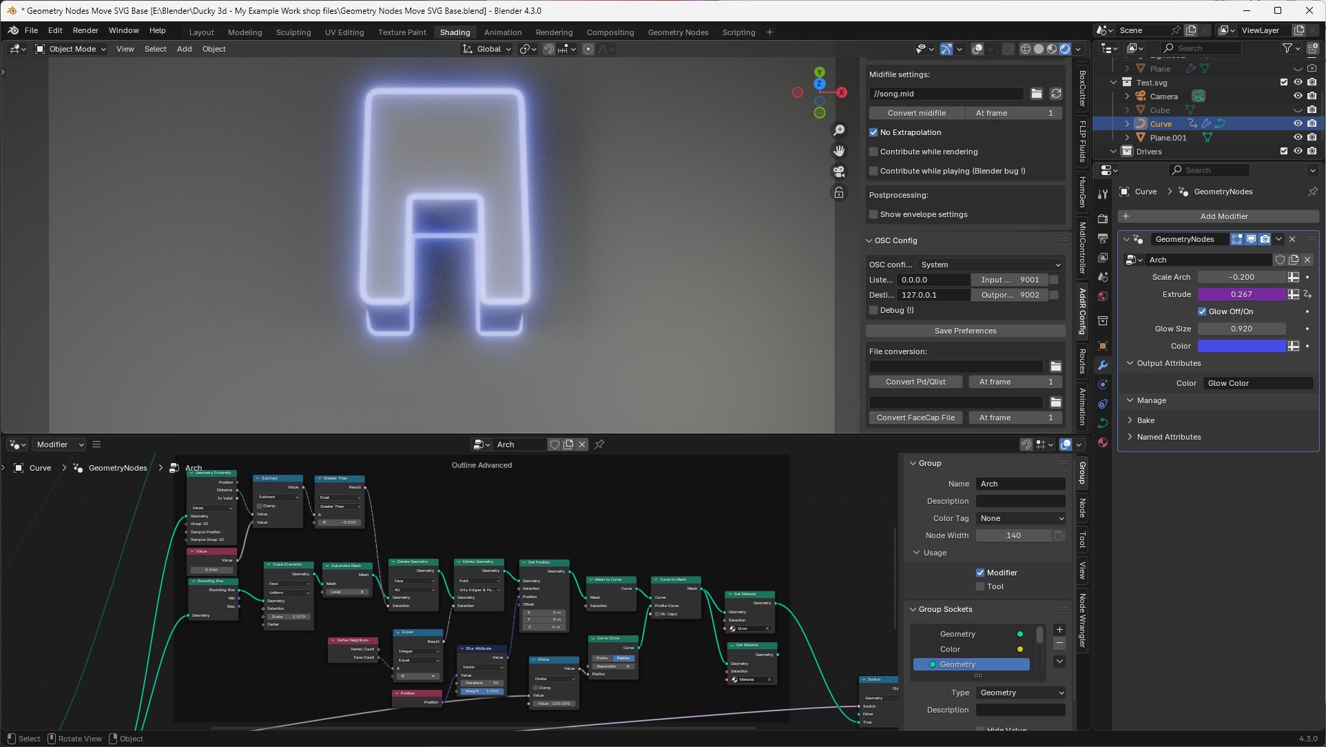
Task: Switch to rendered viewport shading
Action: tap(1065, 49)
